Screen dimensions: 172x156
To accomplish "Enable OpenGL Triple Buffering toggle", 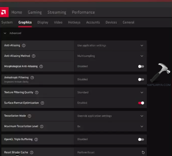I will (x=141, y=139).
